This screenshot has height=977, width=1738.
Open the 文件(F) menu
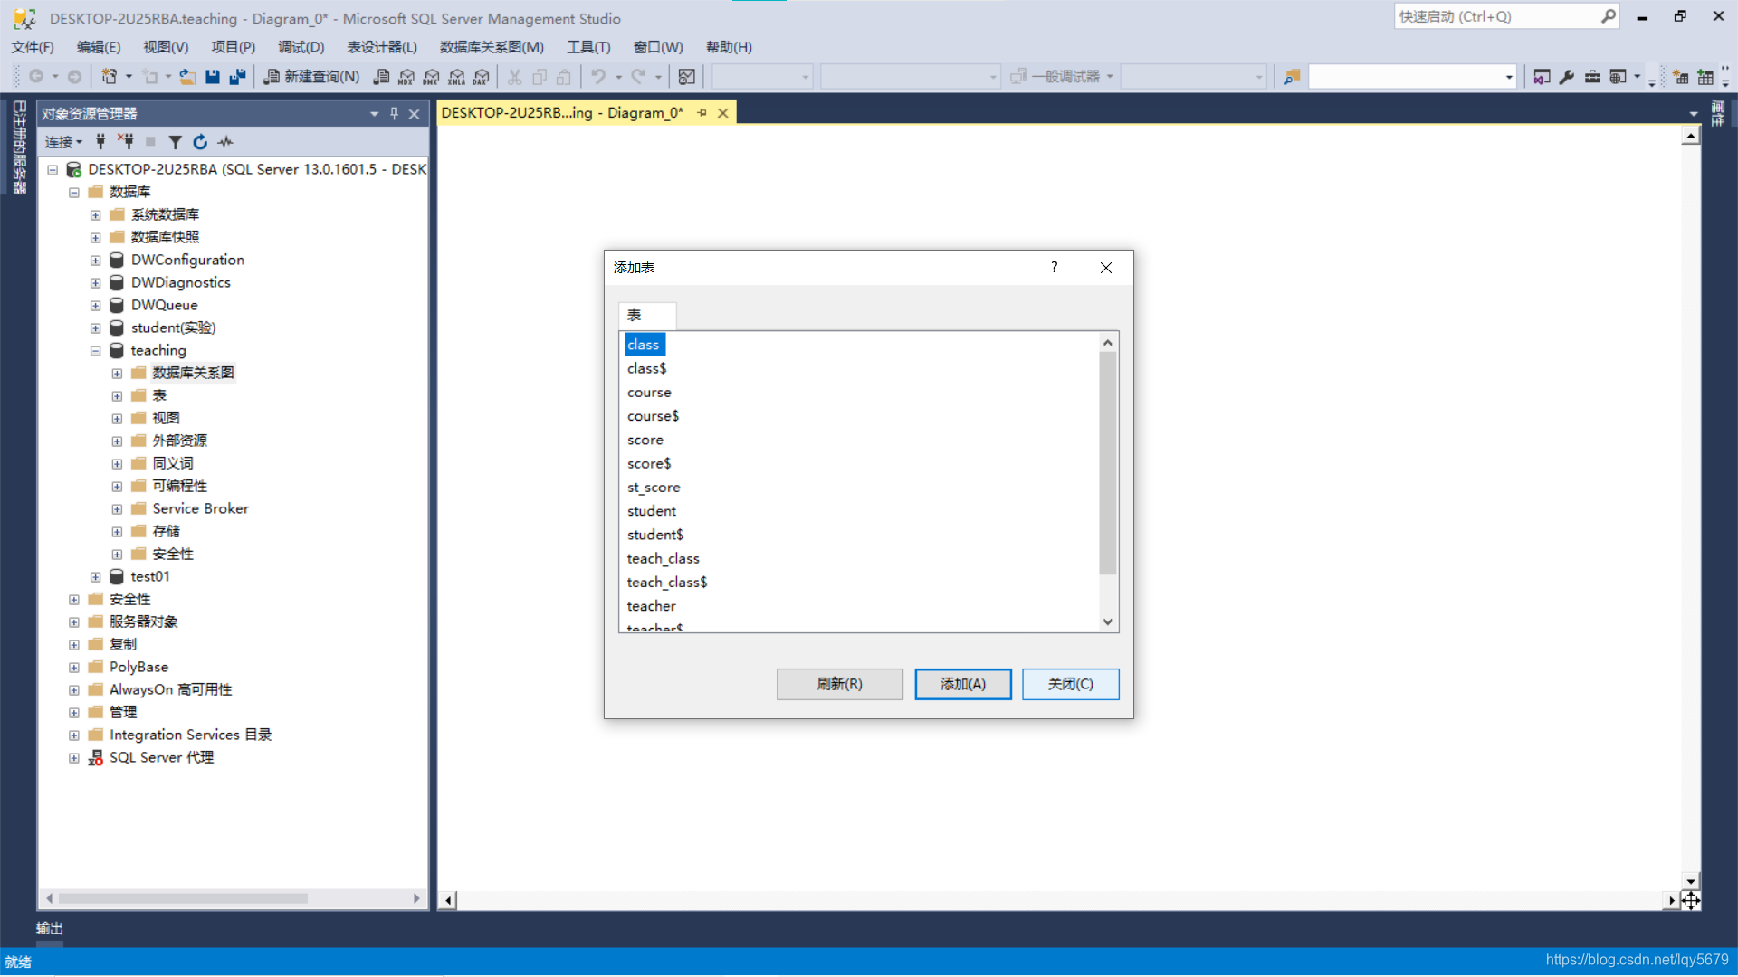click(x=33, y=47)
